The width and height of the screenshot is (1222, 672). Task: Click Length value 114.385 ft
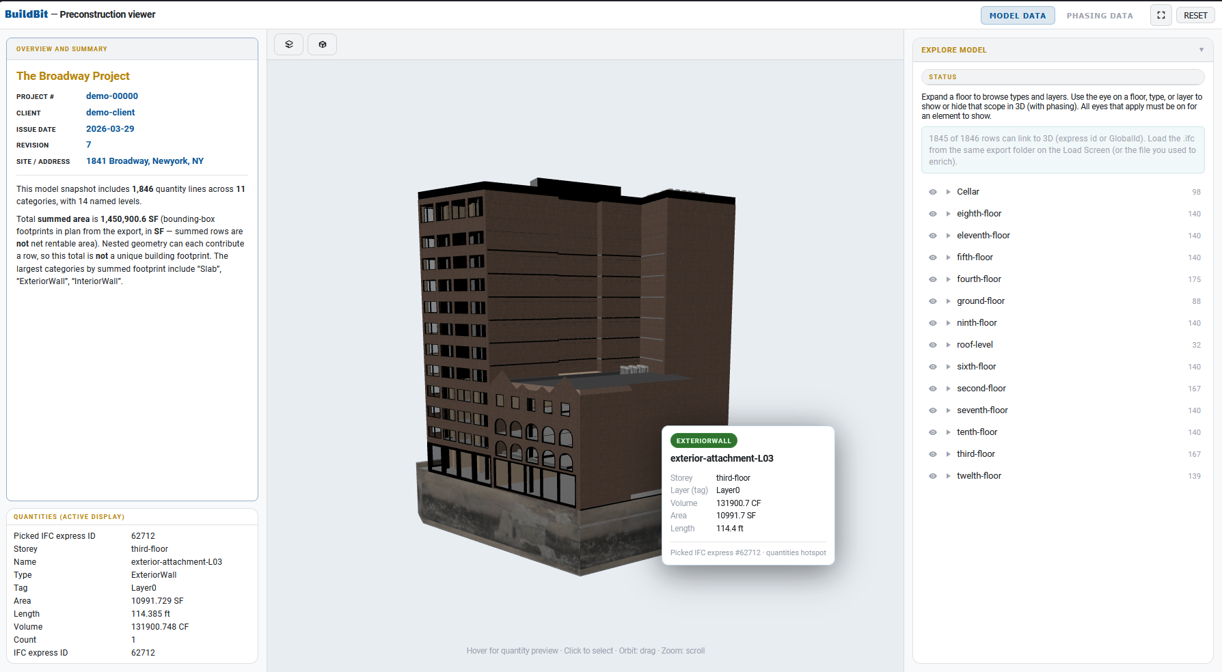click(x=150, y=614)
